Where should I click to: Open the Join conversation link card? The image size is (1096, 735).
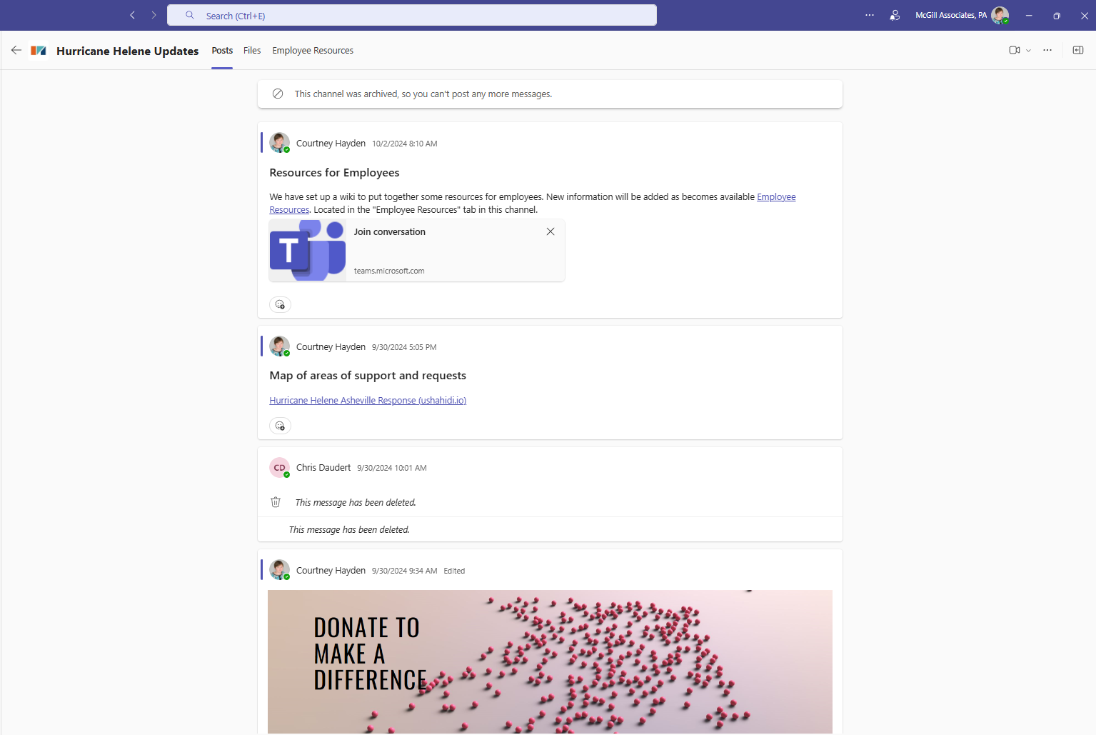click(417, 251)
